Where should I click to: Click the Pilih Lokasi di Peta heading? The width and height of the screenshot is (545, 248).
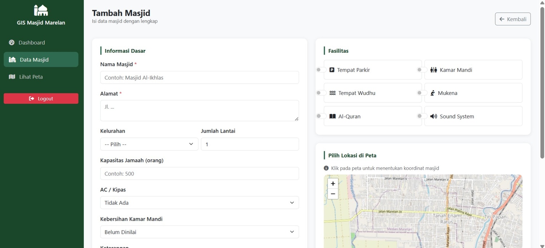352,155
